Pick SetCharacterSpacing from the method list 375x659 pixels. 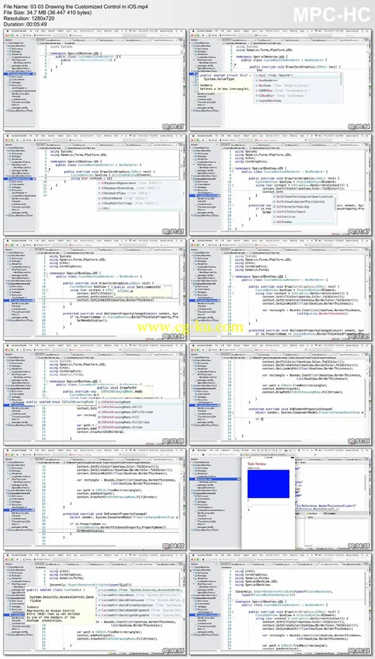pos(304,207)
